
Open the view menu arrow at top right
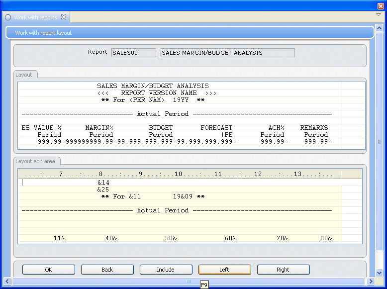(x=378, y=15)
